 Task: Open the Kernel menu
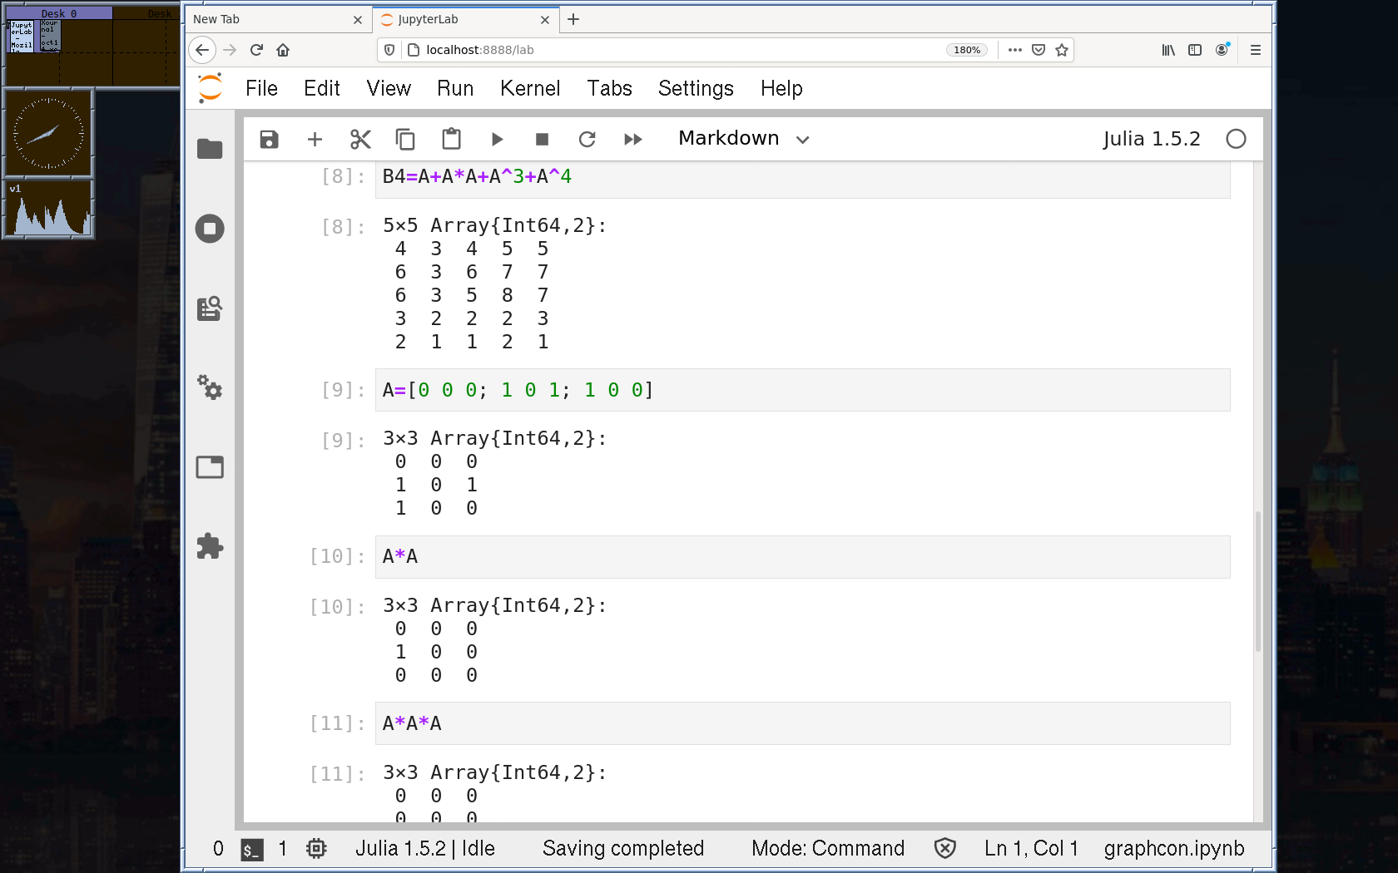point(529,88)
